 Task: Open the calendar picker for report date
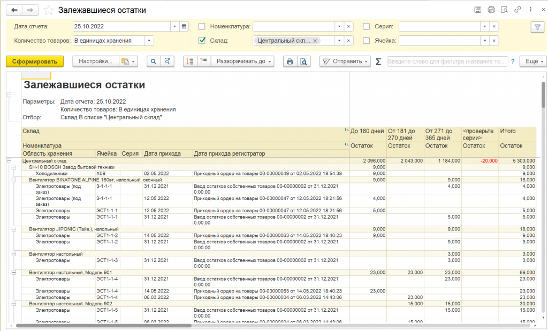(x=184, y=26)
